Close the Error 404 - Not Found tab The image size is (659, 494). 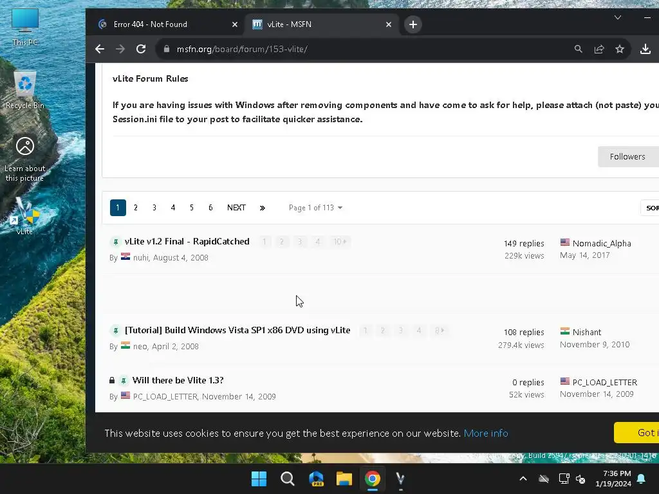tap(234, 24)
